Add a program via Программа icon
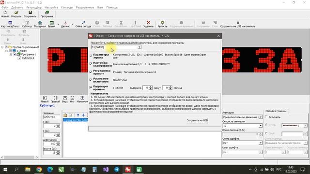 coord(46,14)
